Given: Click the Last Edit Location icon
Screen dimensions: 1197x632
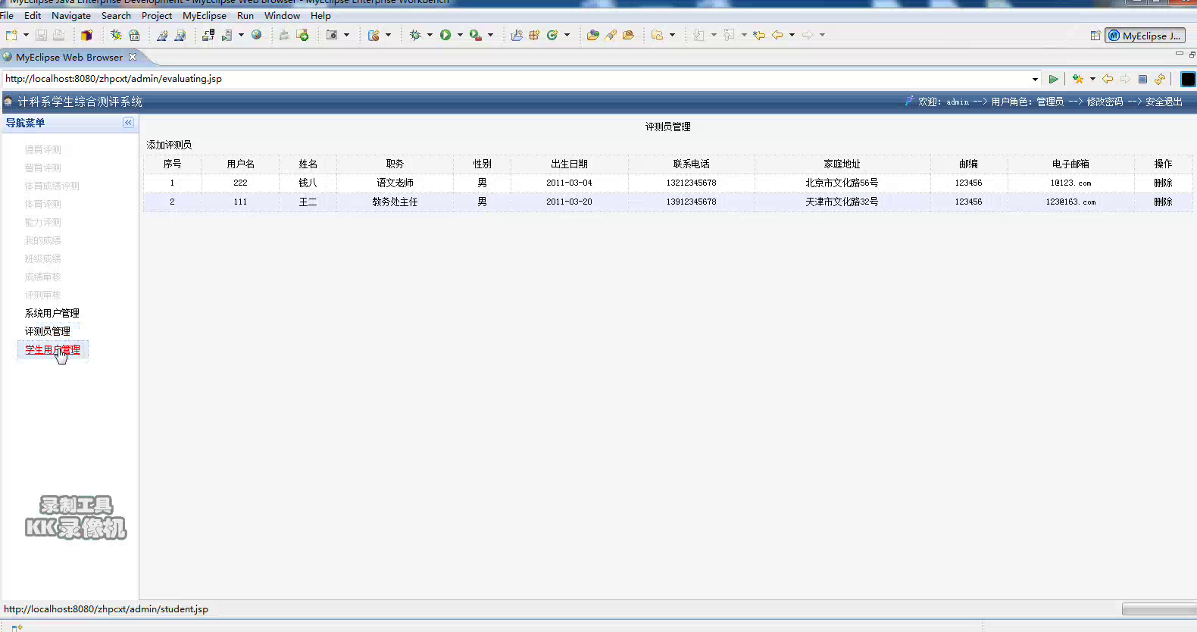Looking at the screenshot, I should click(x=758, y=35).
